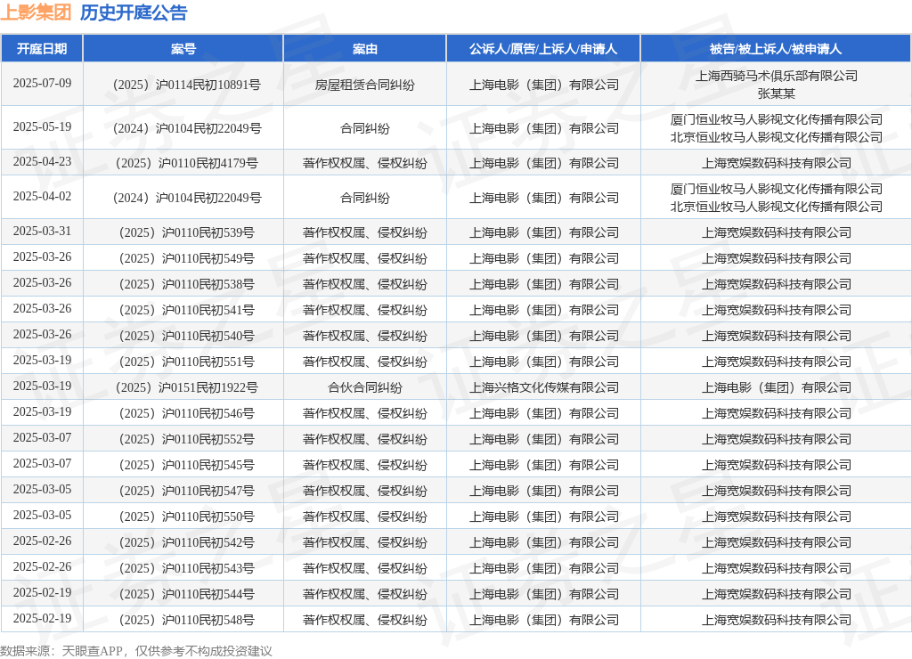Screen dimensions: 912x659
Task: Click the 房屋租赁合同纠纷 cell
Action: pyautogui.click(x=364, y=85)
